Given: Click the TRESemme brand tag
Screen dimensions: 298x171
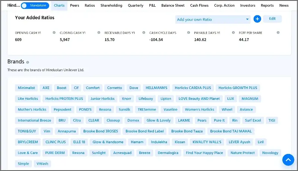Looking at the screenshot, I should pos(147,109).
